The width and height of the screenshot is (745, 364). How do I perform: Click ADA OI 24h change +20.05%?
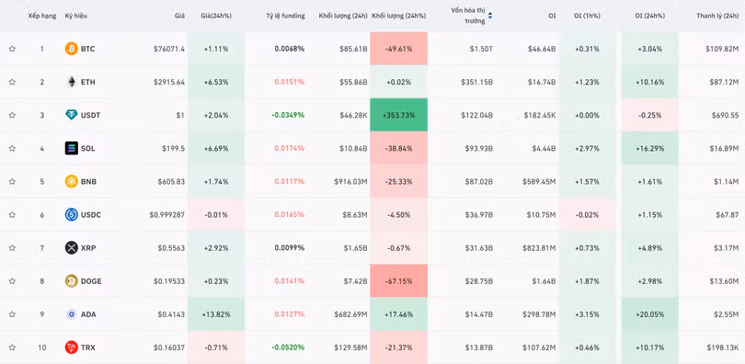(650, 314)
